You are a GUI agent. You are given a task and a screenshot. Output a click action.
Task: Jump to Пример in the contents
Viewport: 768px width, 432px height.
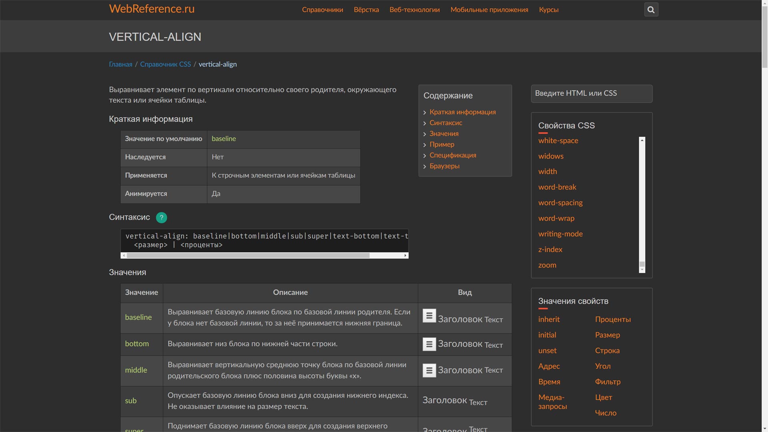(x=442, y=144)
